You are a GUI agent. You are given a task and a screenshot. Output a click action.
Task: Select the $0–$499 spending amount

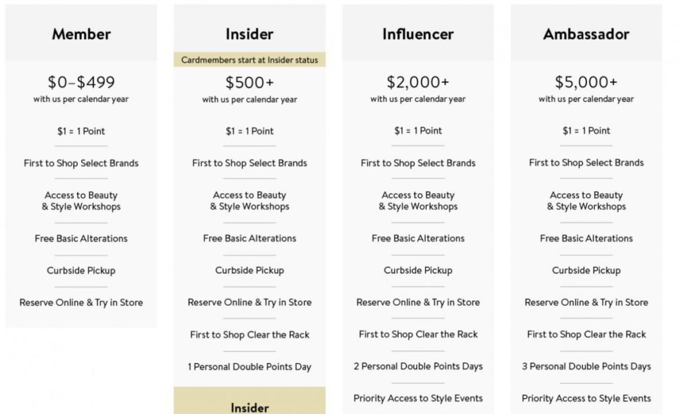coord(81,82)
